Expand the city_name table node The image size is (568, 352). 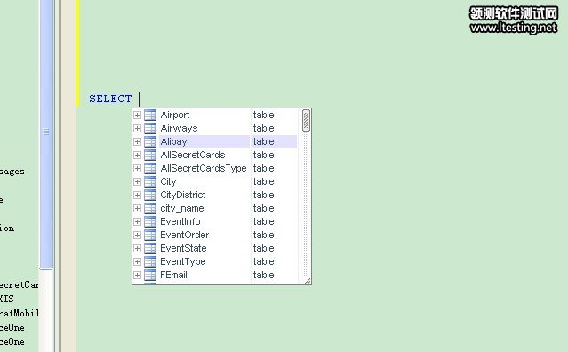tap(137, 209)
